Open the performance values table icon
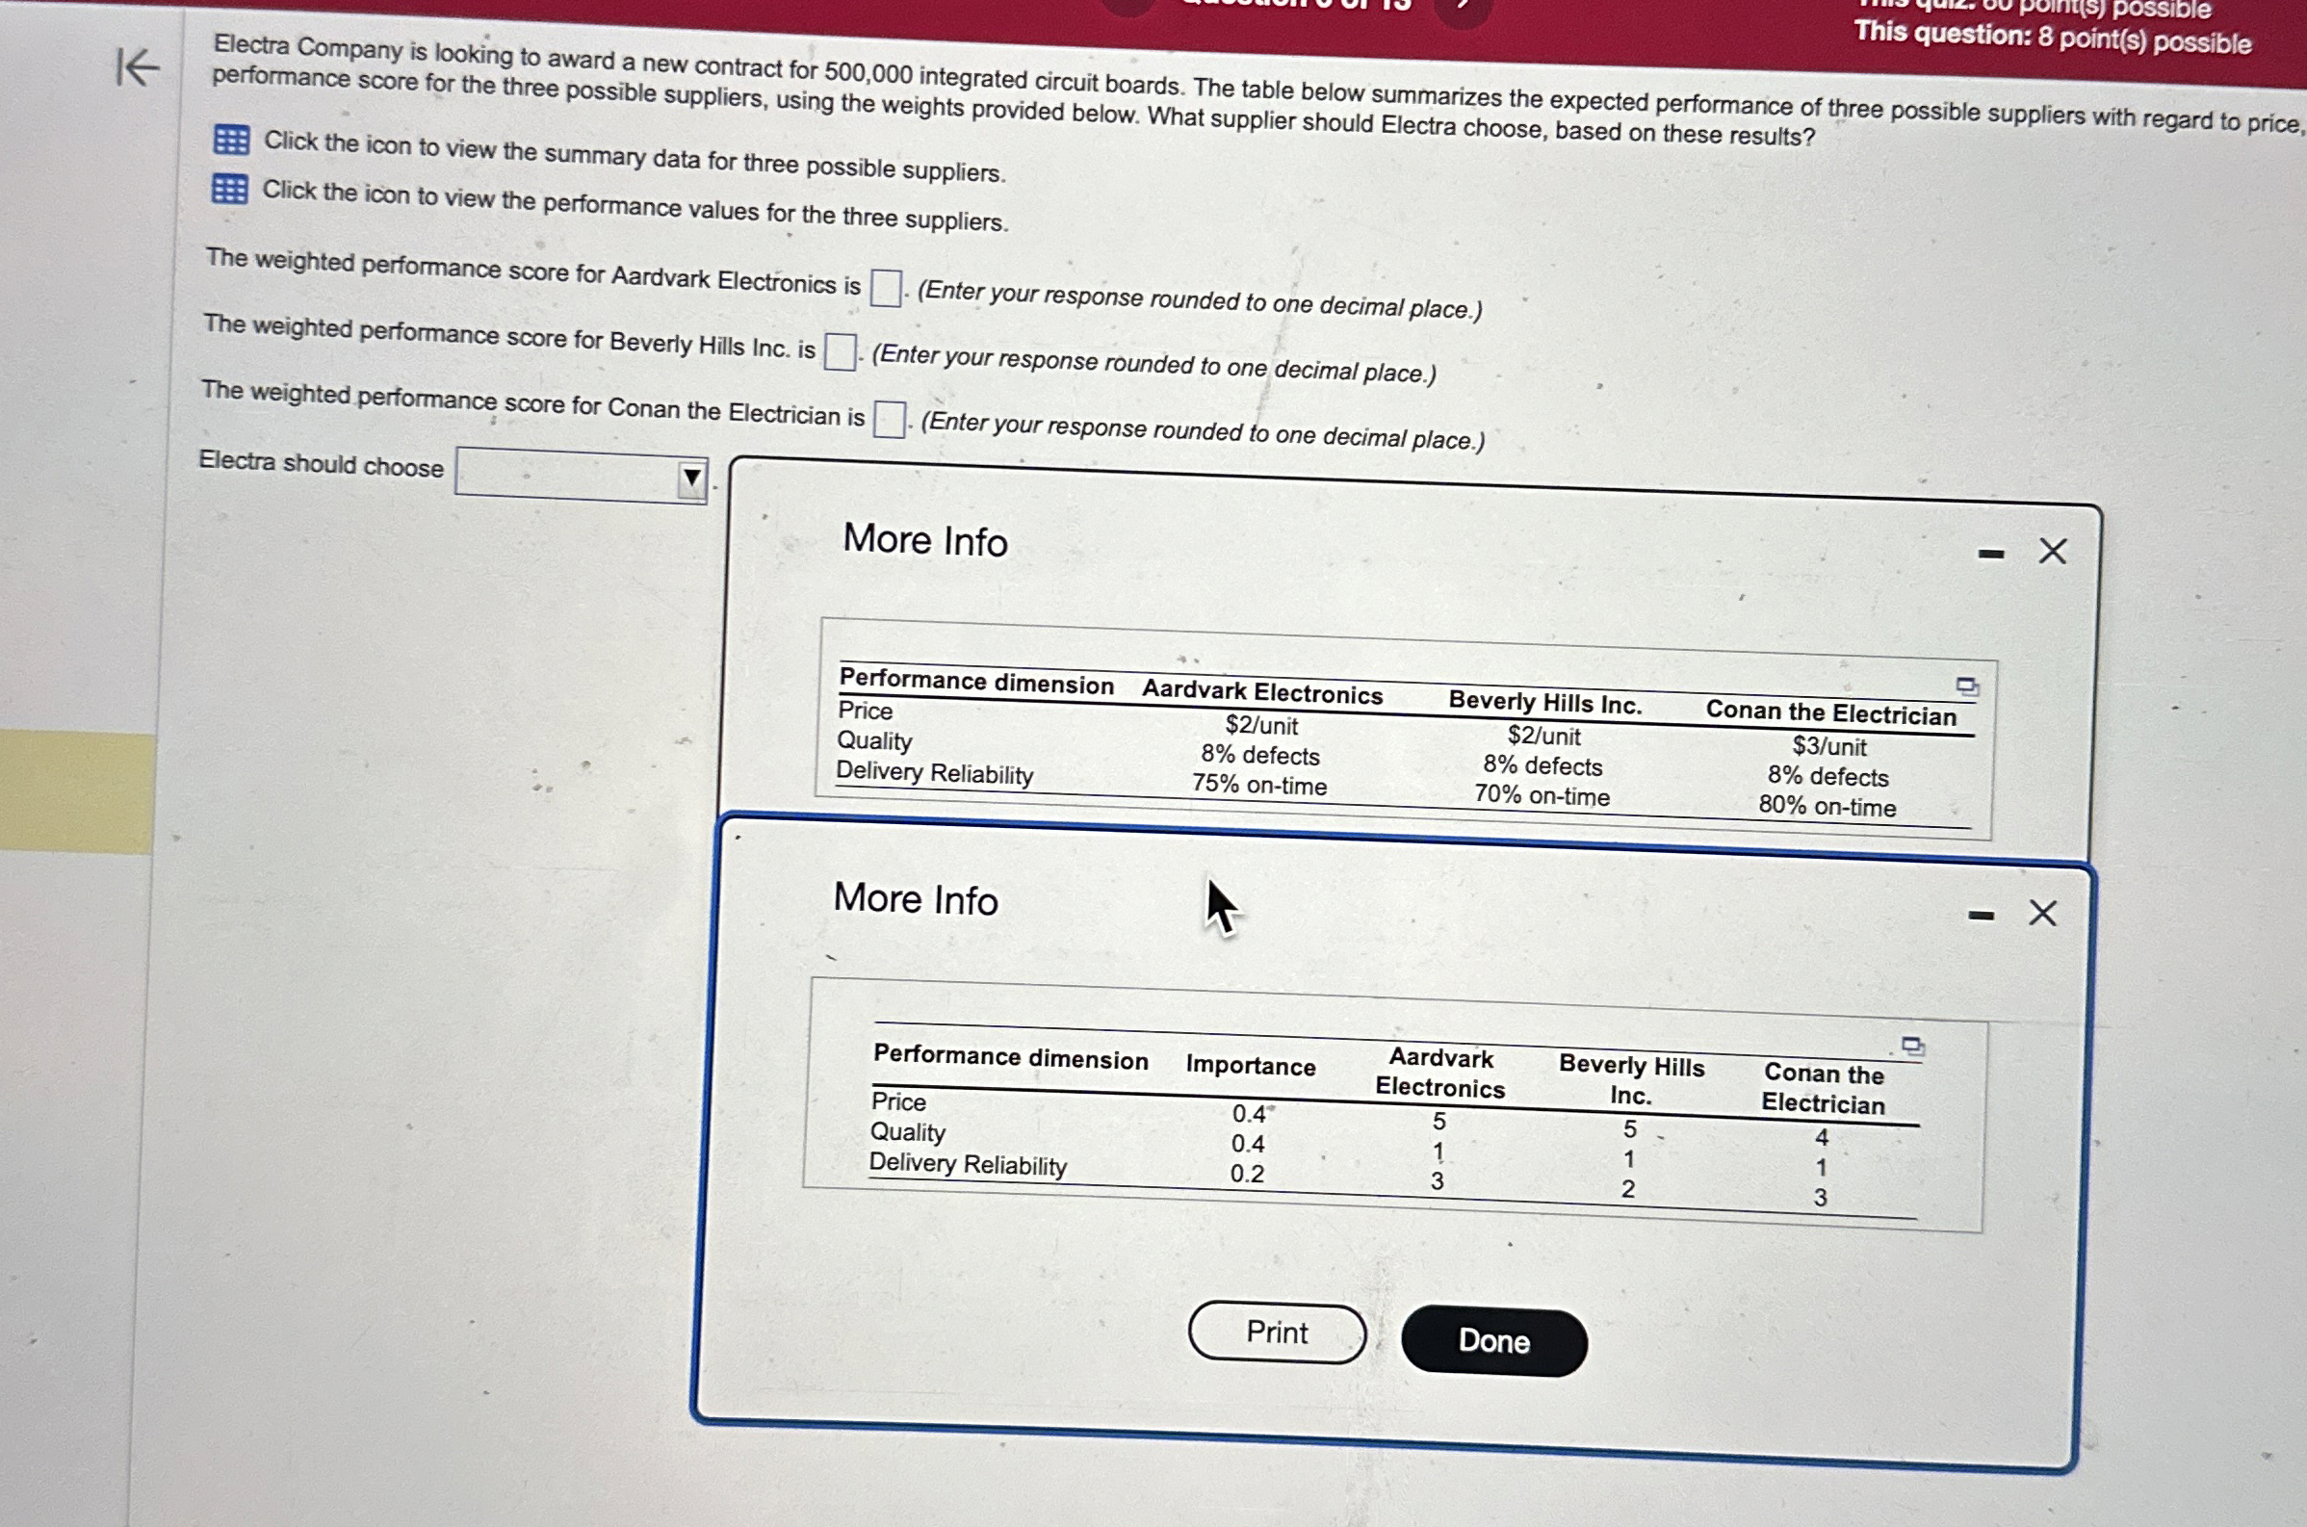This screenshot has height=1527, width=2307. click(x=230, y=189)
